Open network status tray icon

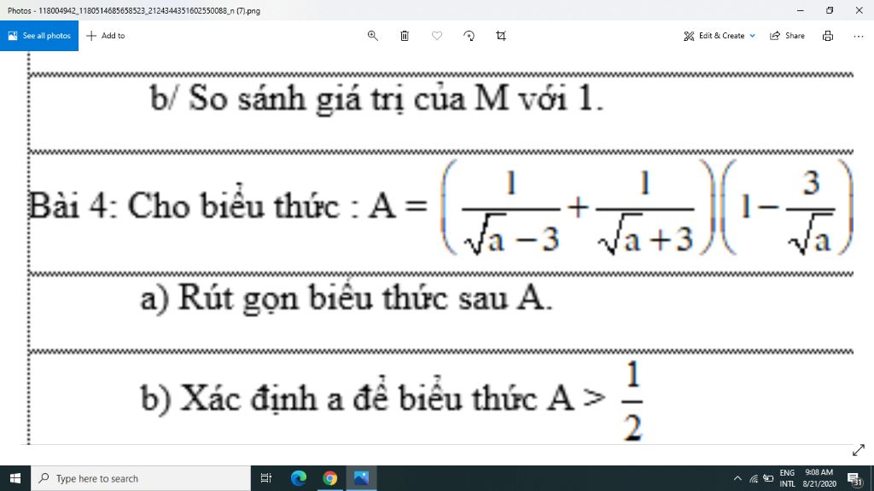pyautogui.click(x=754, y=478)
